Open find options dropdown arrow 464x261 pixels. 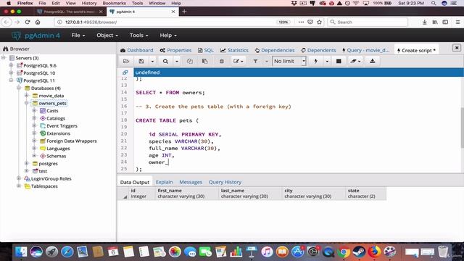click(177, 61)
